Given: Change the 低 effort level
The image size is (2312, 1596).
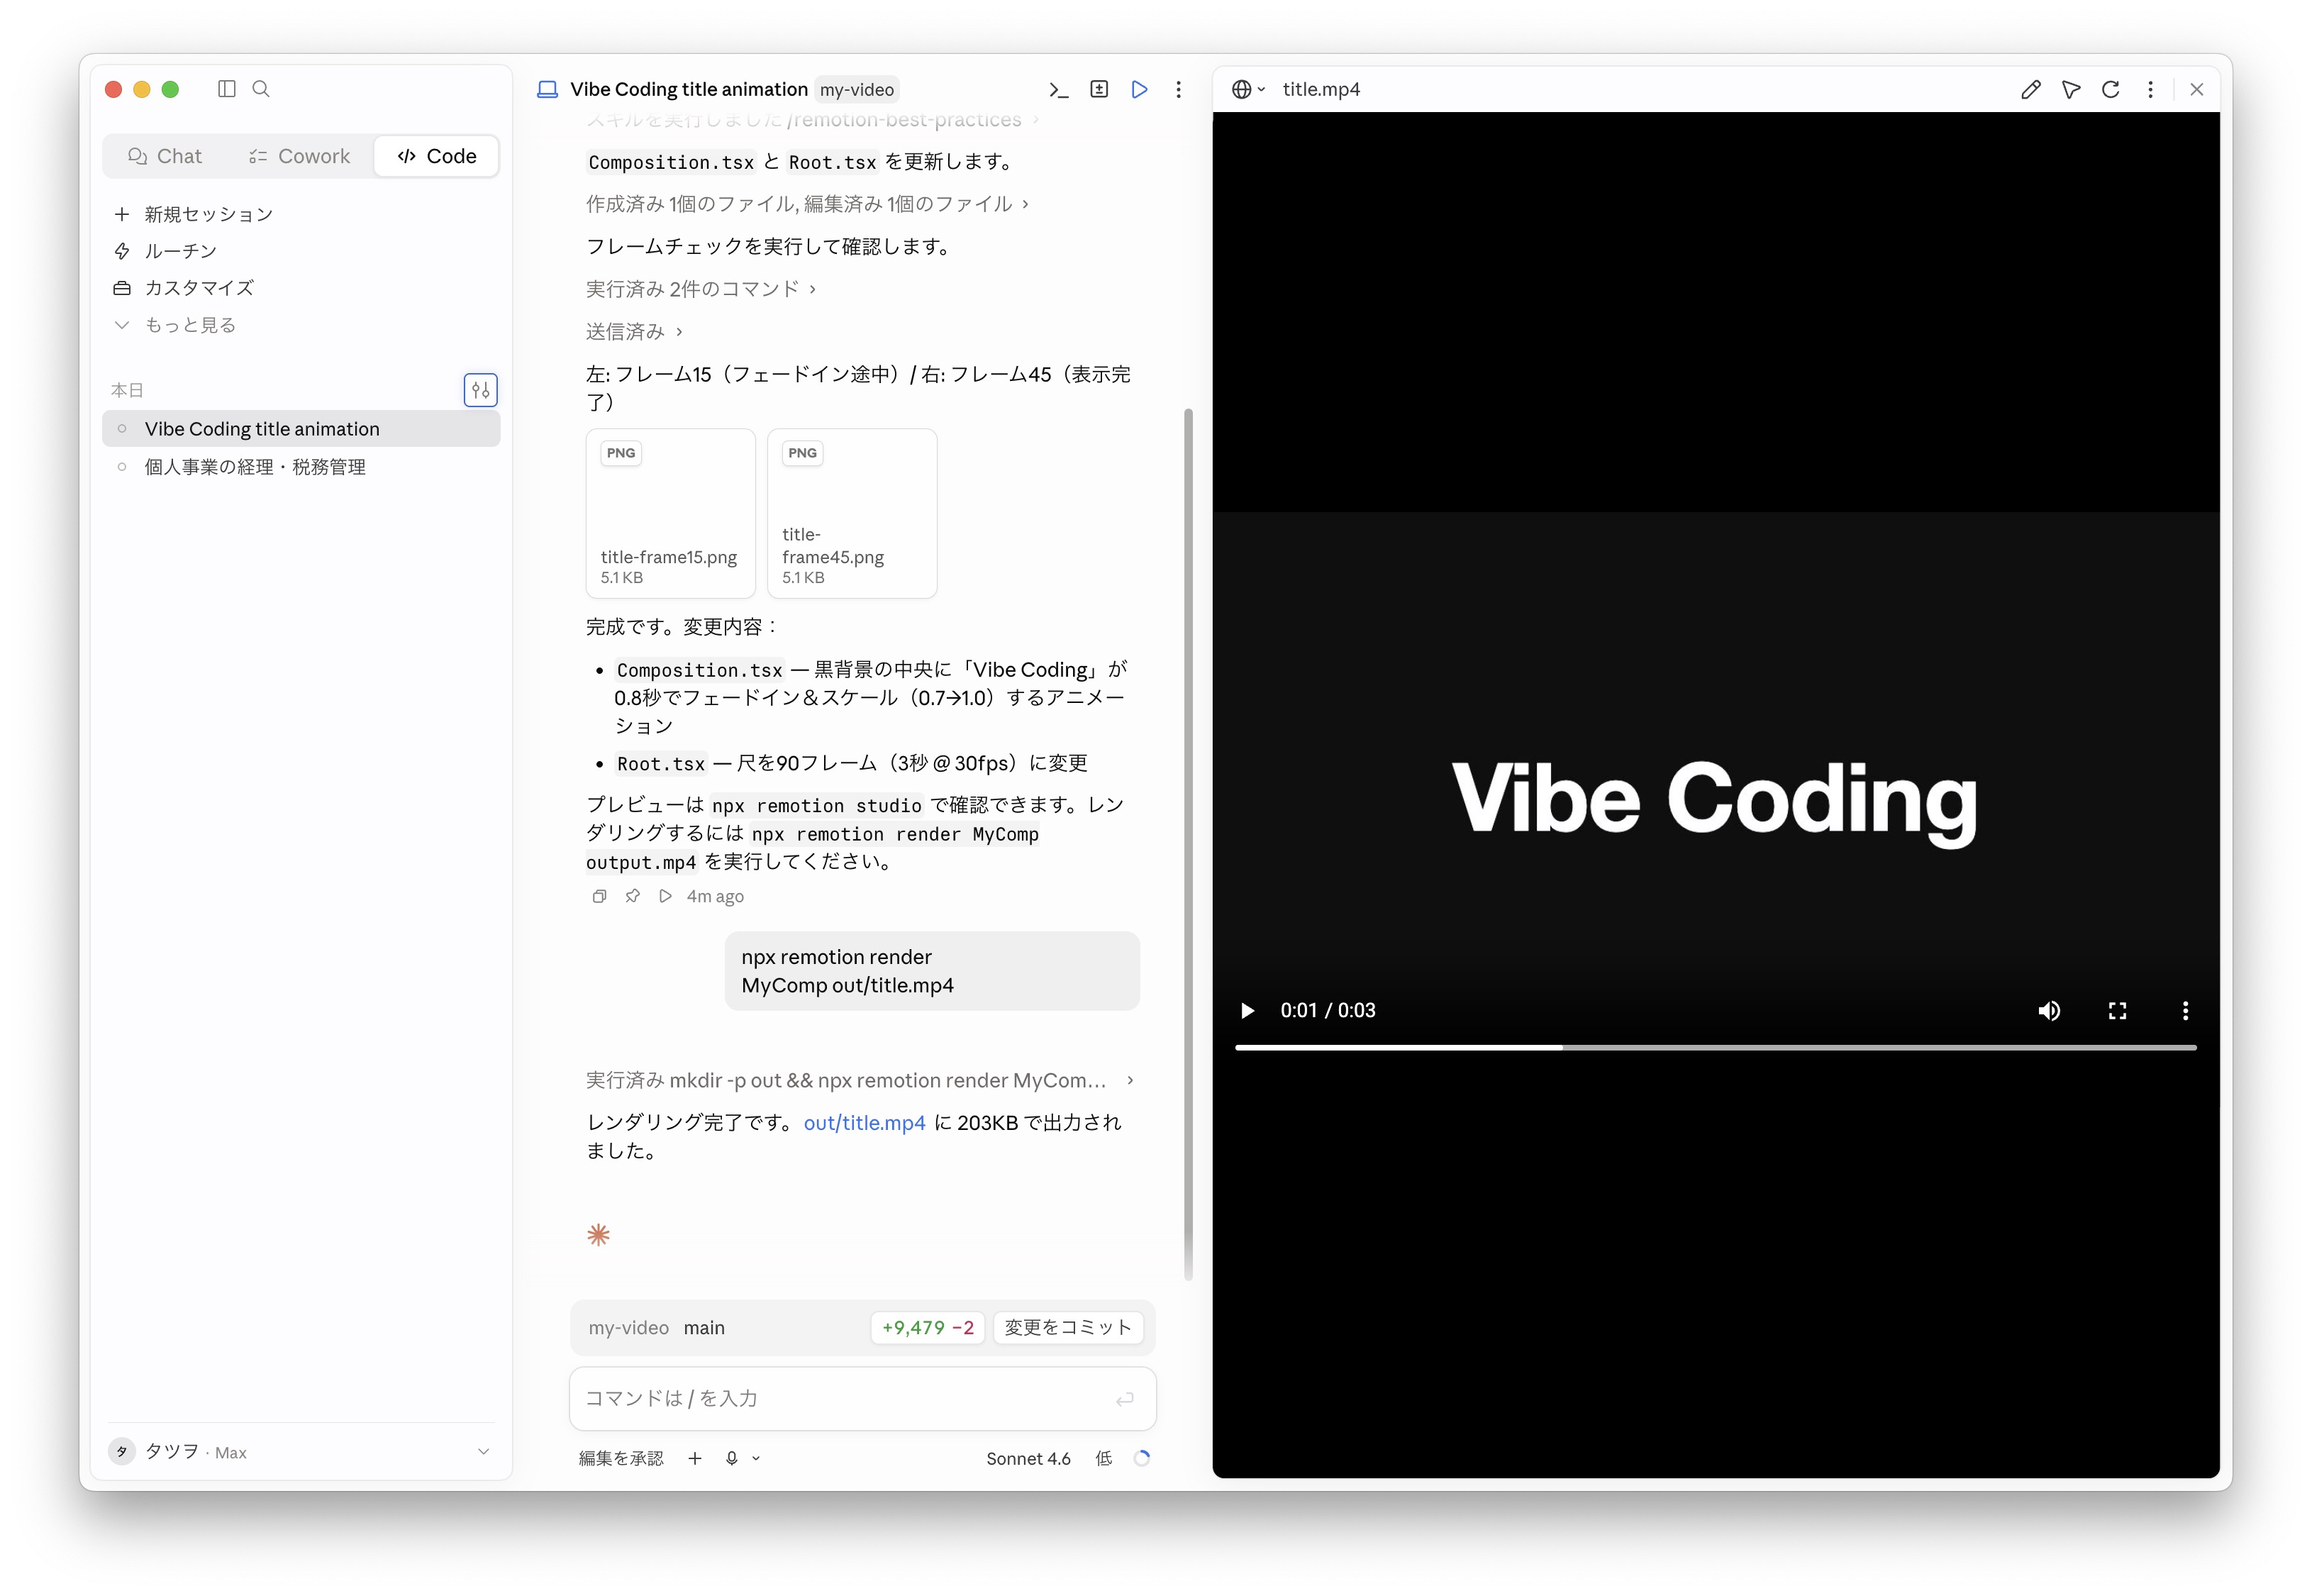Looking at the screenshot, I should click(x=1104, y=1458).
